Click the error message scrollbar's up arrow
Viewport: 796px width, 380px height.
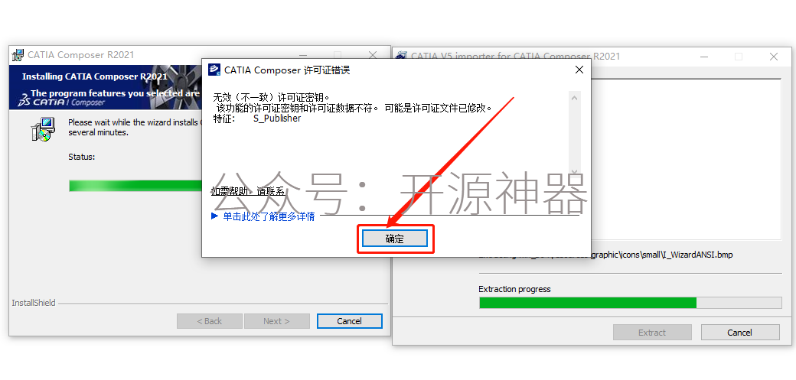pos(574,97)
